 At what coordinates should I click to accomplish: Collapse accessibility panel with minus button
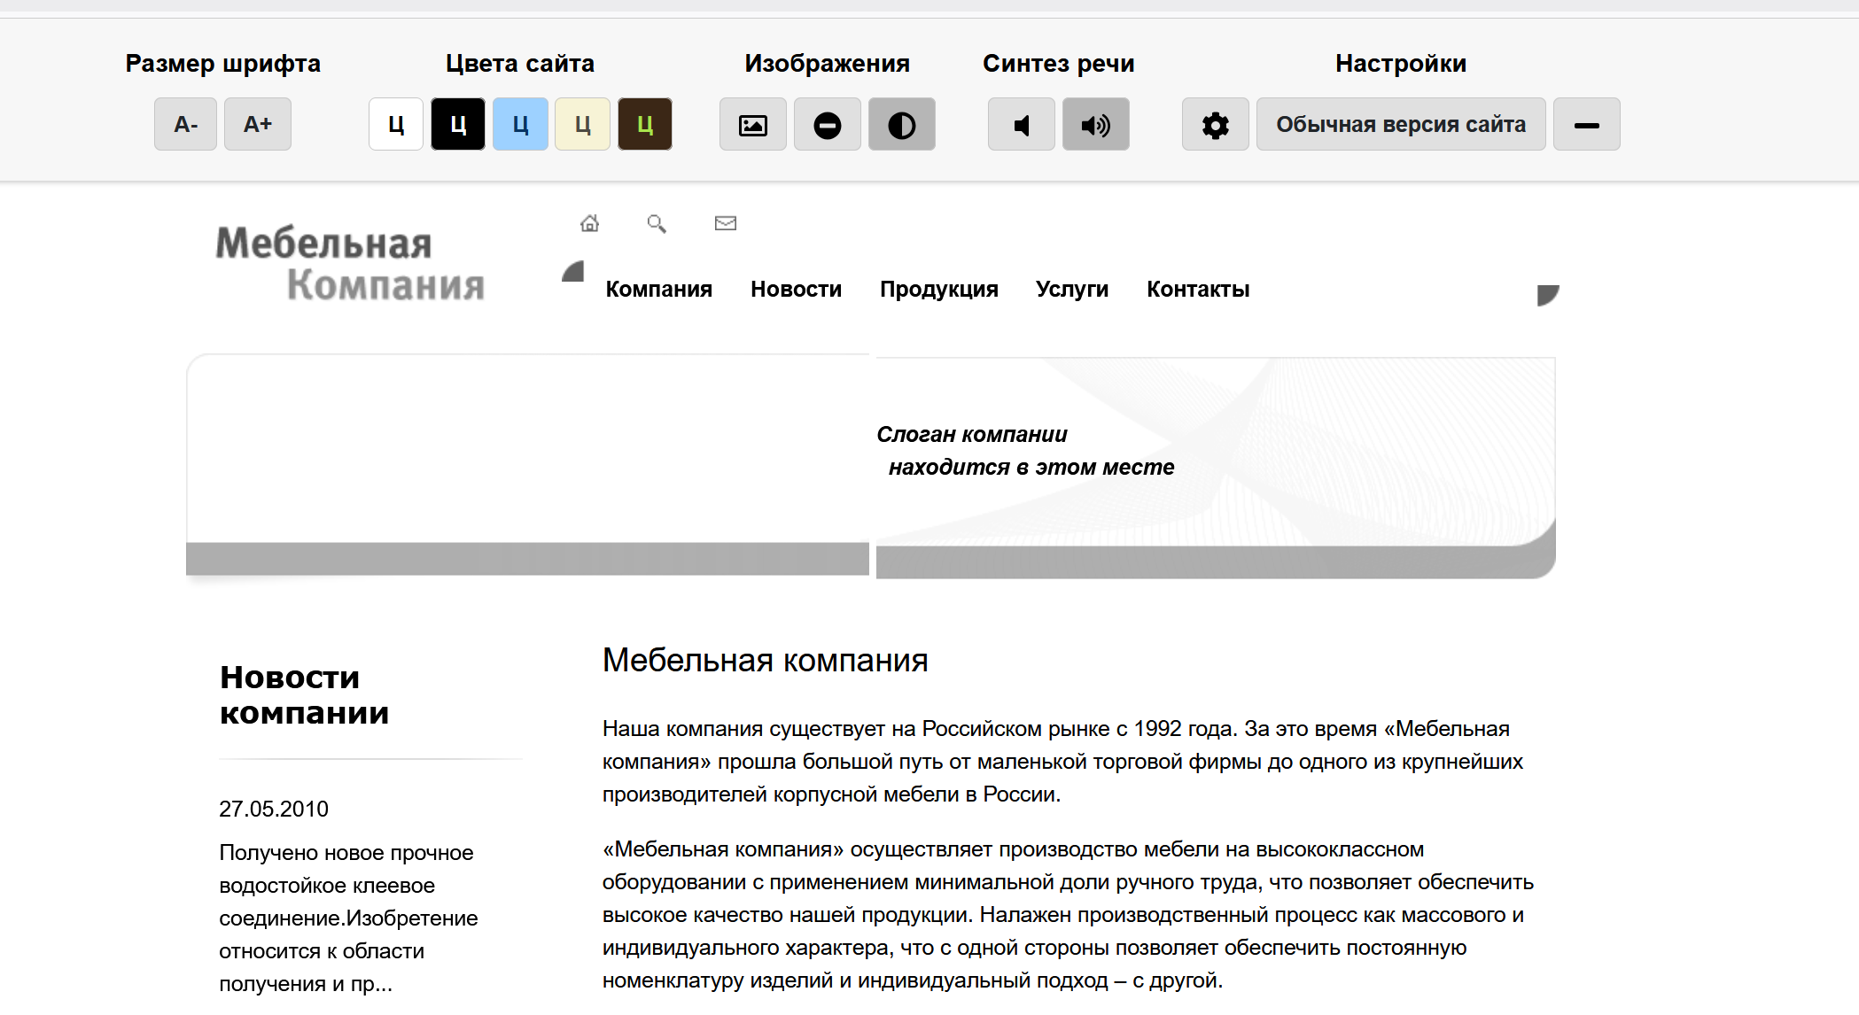coord(1586,125)
